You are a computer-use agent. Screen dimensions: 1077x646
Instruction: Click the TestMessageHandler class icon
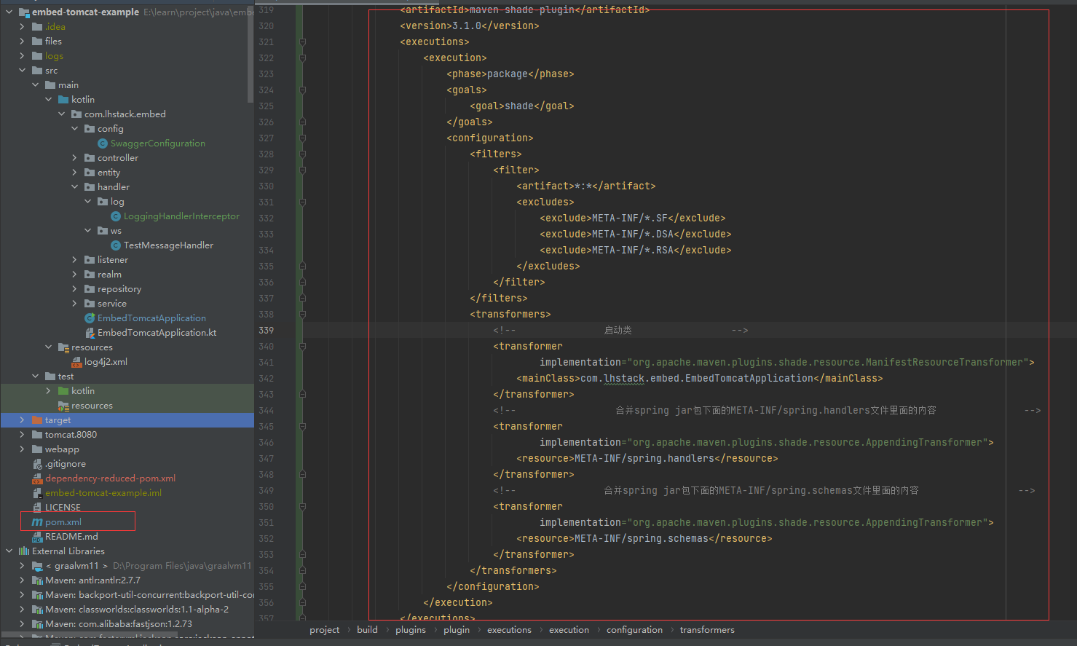[x=116, y=245]
